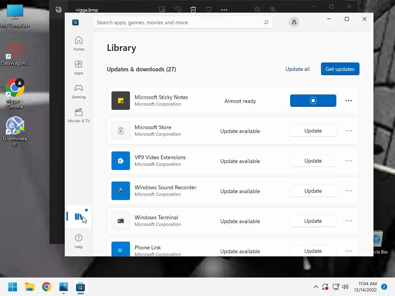Show hidden icons in system tray

316,287
